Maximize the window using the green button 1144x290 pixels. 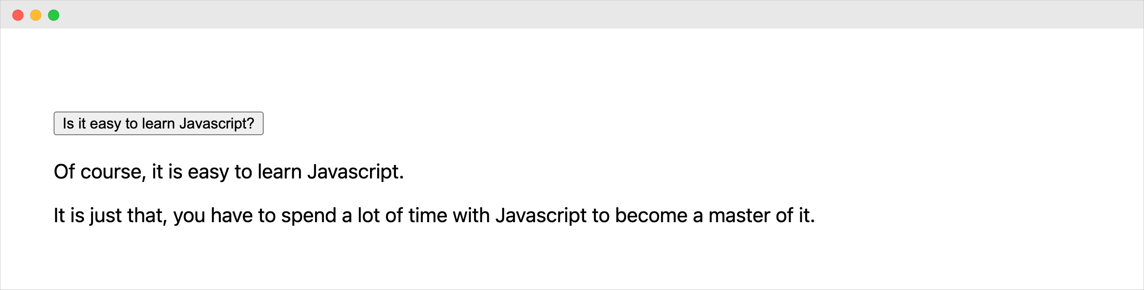pyautogui.click(x=54, y=15)
